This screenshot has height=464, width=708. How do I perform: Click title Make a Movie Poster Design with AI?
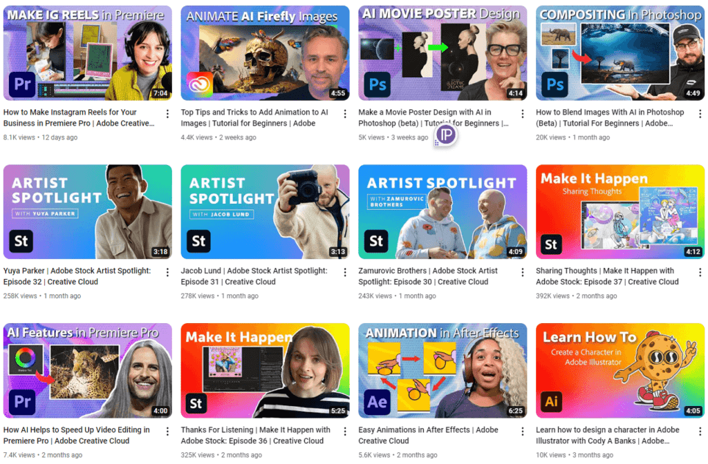(x=434, y=117)
